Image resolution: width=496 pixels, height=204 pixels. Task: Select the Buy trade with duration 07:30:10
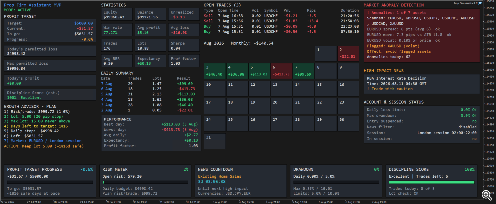click(281, 32)
